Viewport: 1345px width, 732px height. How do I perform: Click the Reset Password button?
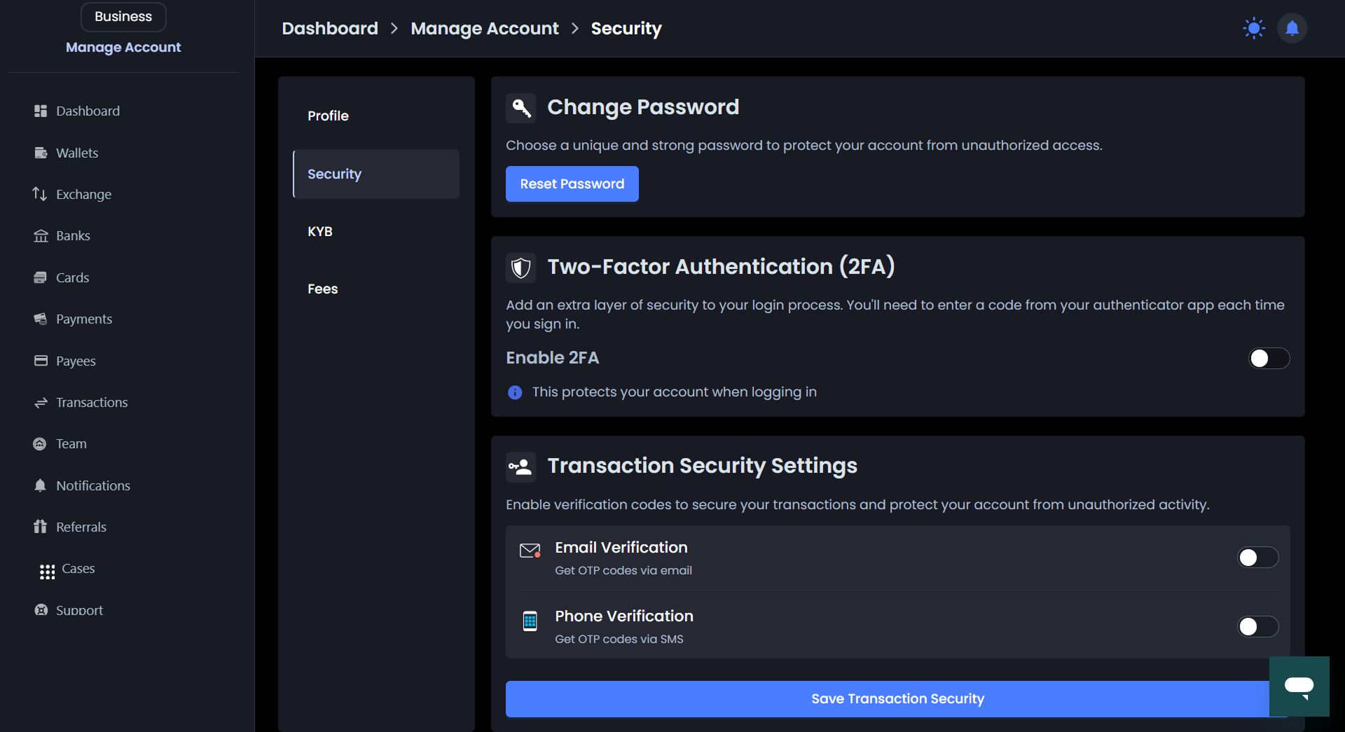[572, 184]
